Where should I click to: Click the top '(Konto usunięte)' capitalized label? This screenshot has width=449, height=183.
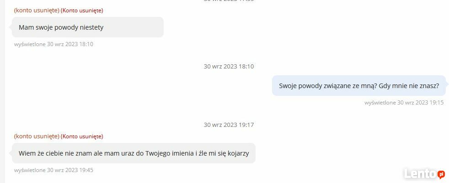[82, 10]
